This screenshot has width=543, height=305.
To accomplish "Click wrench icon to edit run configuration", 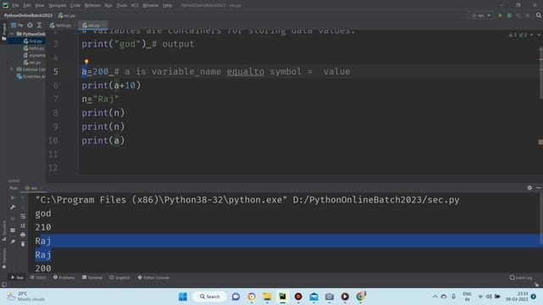I will click(x=13, y=207).
